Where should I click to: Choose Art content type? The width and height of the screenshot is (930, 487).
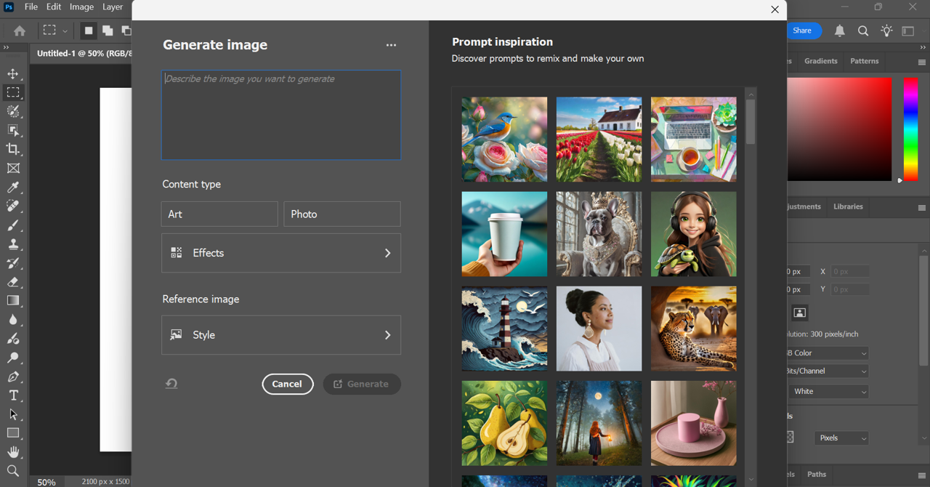pyautogui.click(x=219, y=214)
